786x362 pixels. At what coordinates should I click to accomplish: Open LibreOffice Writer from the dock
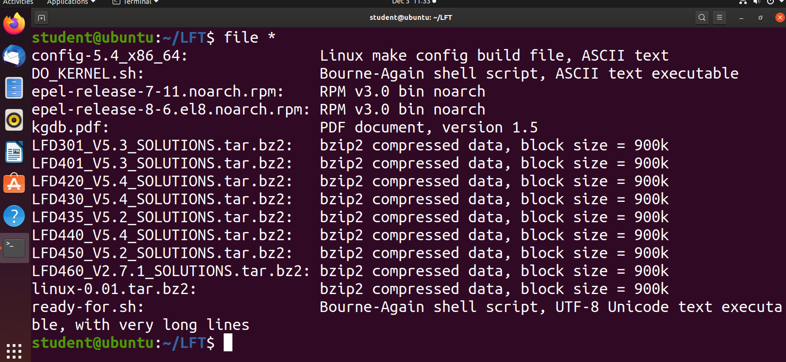pos(14,152)
